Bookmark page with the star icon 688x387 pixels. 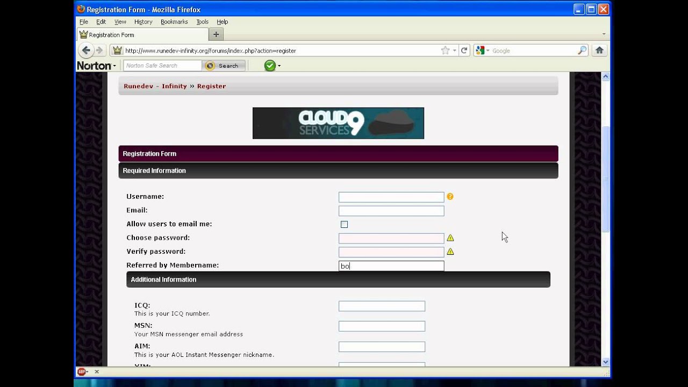(x=445, y=51)
